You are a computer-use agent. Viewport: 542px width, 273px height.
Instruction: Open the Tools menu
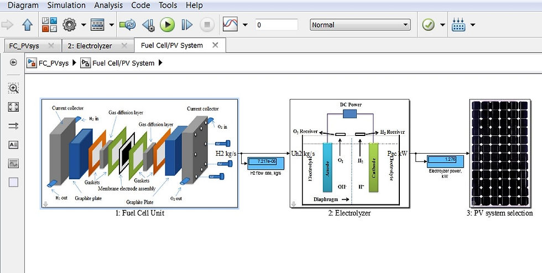coord(168,5)
